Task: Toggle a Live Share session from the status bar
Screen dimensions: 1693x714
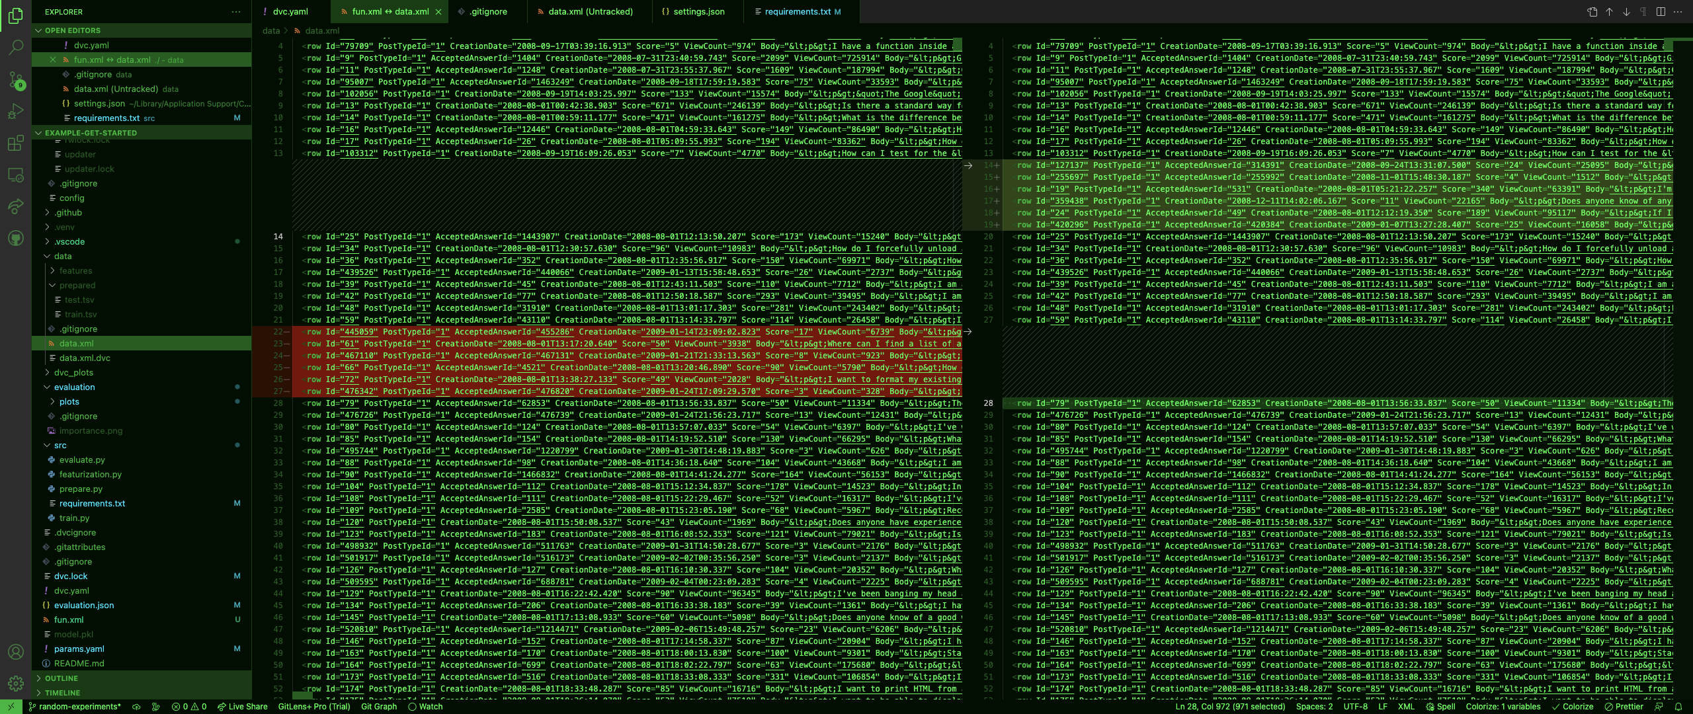Action: click(241, 706)
